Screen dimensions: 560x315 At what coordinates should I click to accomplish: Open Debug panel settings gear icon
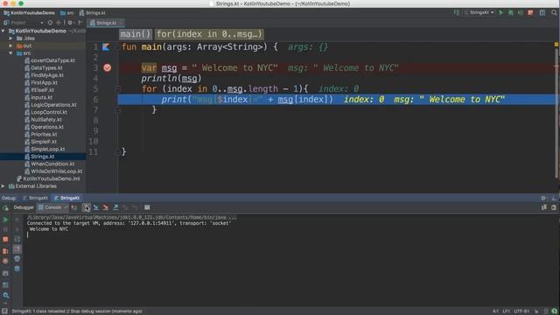pos(543,198)
